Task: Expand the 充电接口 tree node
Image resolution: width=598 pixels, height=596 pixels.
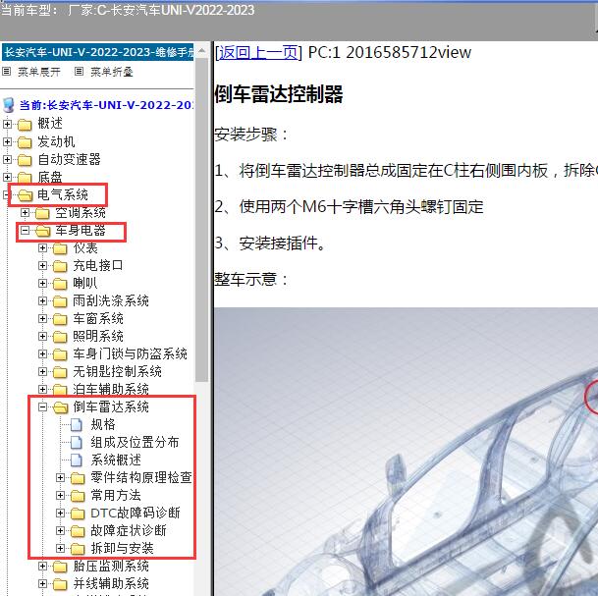Action: point(43,266)
